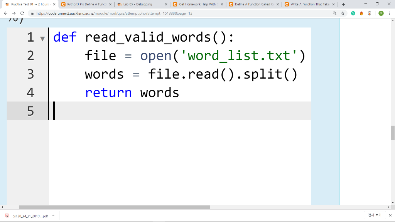Click the back navigation arrow
The image size is (395, 222).
pos(6,13)
